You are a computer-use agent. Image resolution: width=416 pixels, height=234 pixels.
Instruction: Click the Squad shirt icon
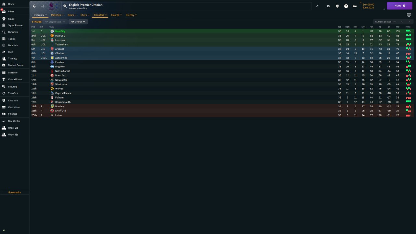pos(4,19)
